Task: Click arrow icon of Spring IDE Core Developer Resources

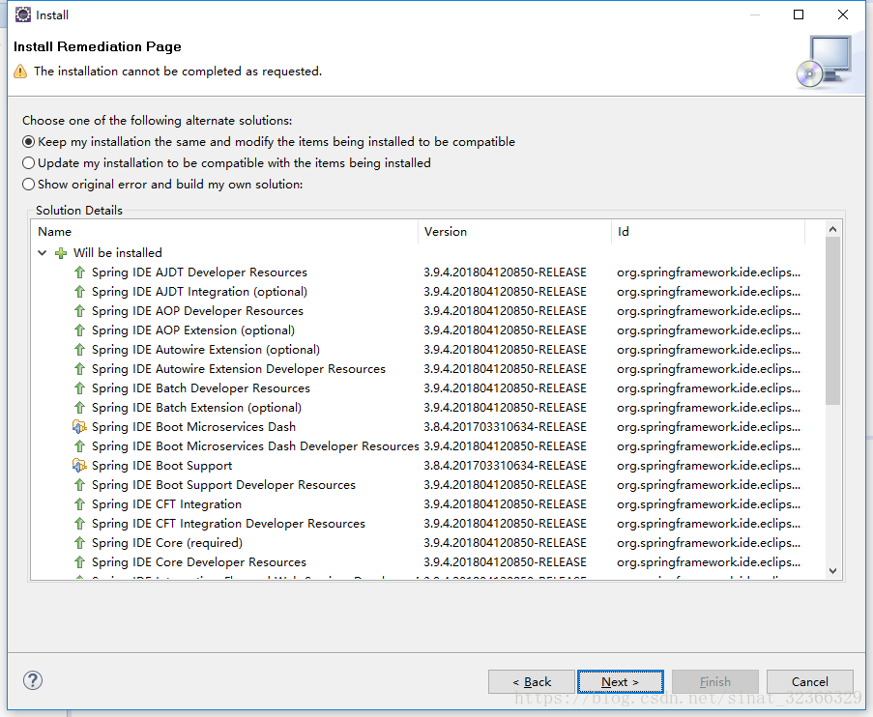Action: click(x=79, y=562)
